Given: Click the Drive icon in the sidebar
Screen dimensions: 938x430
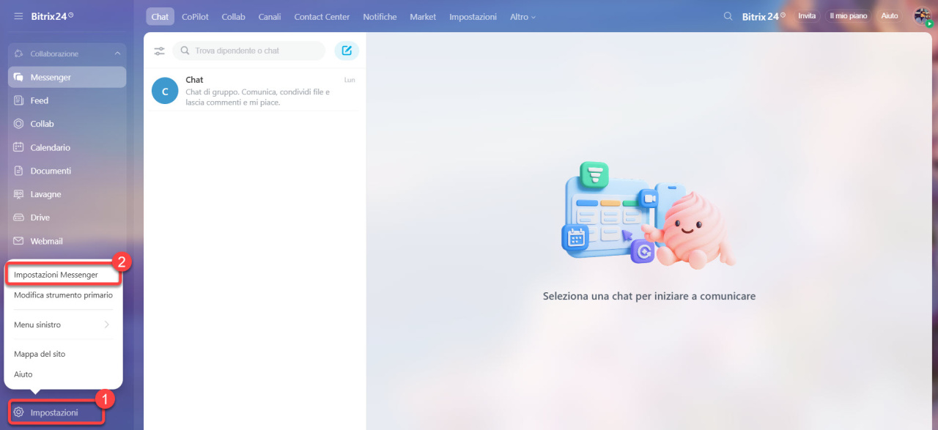Looking at the screenshot, I should (x=18, y=218).
